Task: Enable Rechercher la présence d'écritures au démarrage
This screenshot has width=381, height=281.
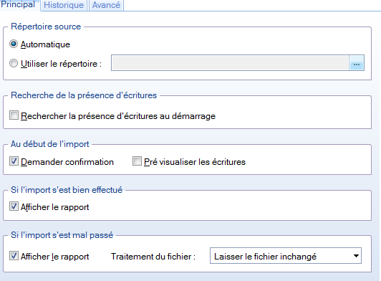Action: click(14, 115)
